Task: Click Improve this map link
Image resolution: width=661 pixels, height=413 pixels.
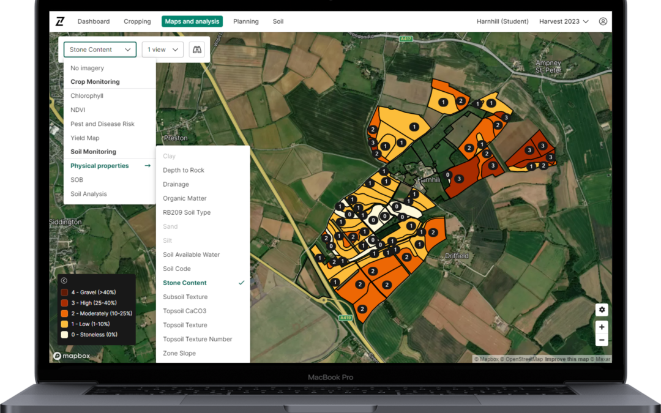Action: pos(567,359)
